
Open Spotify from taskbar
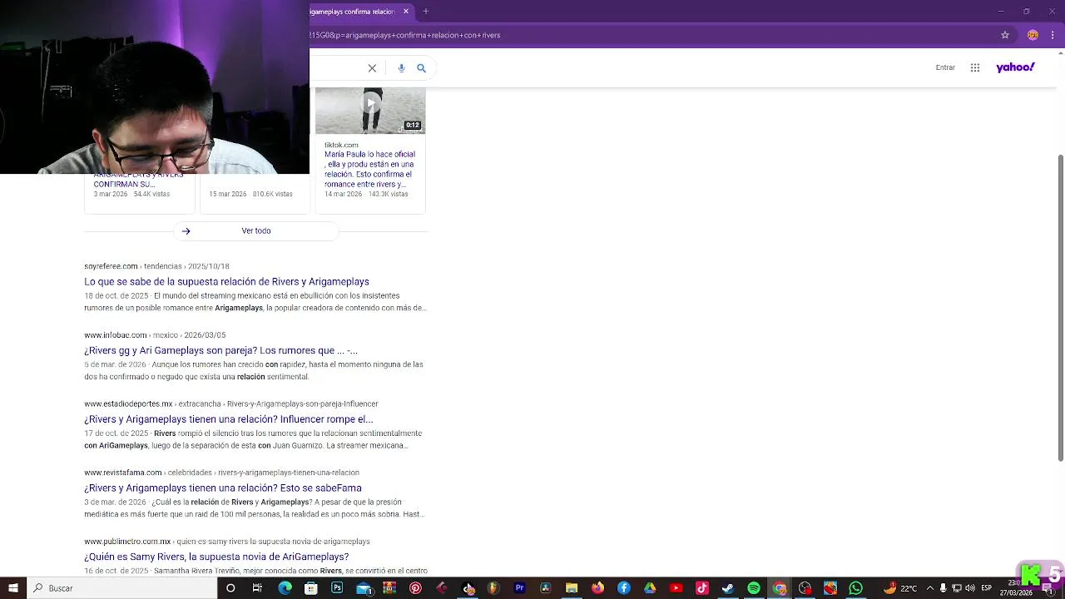tap(754, 588)
